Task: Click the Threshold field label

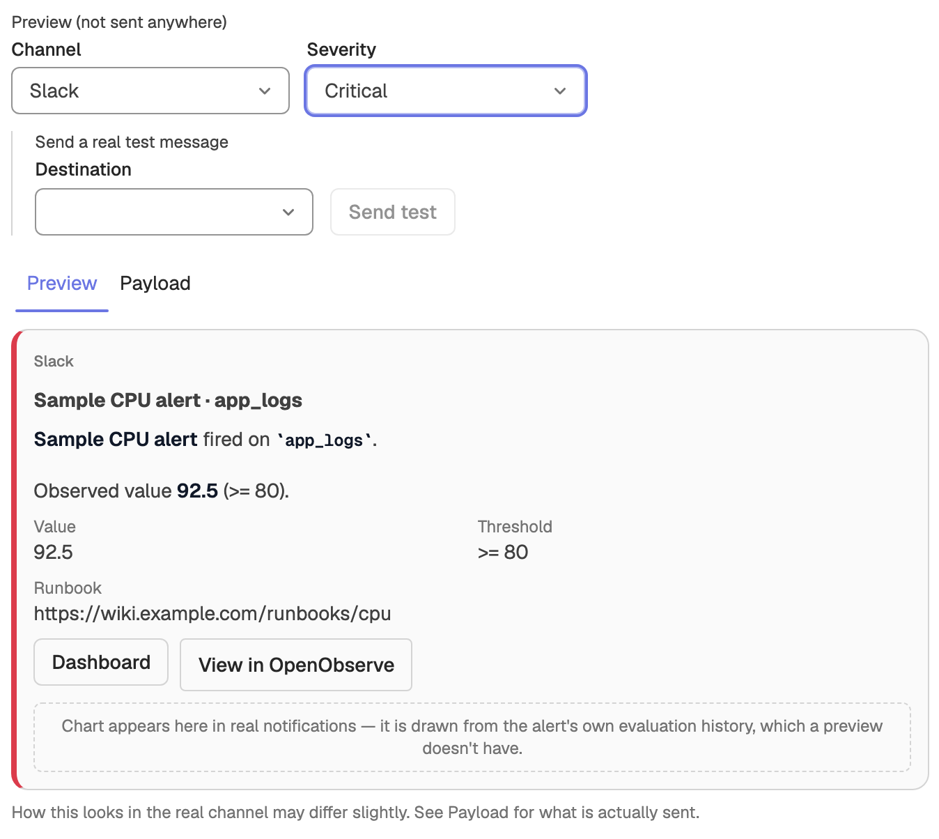Action: [x=515, y=527]
